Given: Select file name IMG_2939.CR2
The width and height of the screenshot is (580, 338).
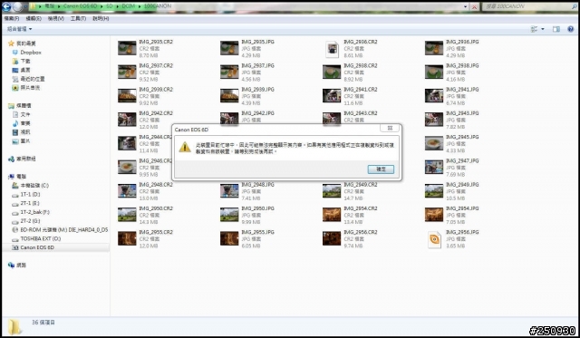Looking at the screenshot, I should (156, 89).
